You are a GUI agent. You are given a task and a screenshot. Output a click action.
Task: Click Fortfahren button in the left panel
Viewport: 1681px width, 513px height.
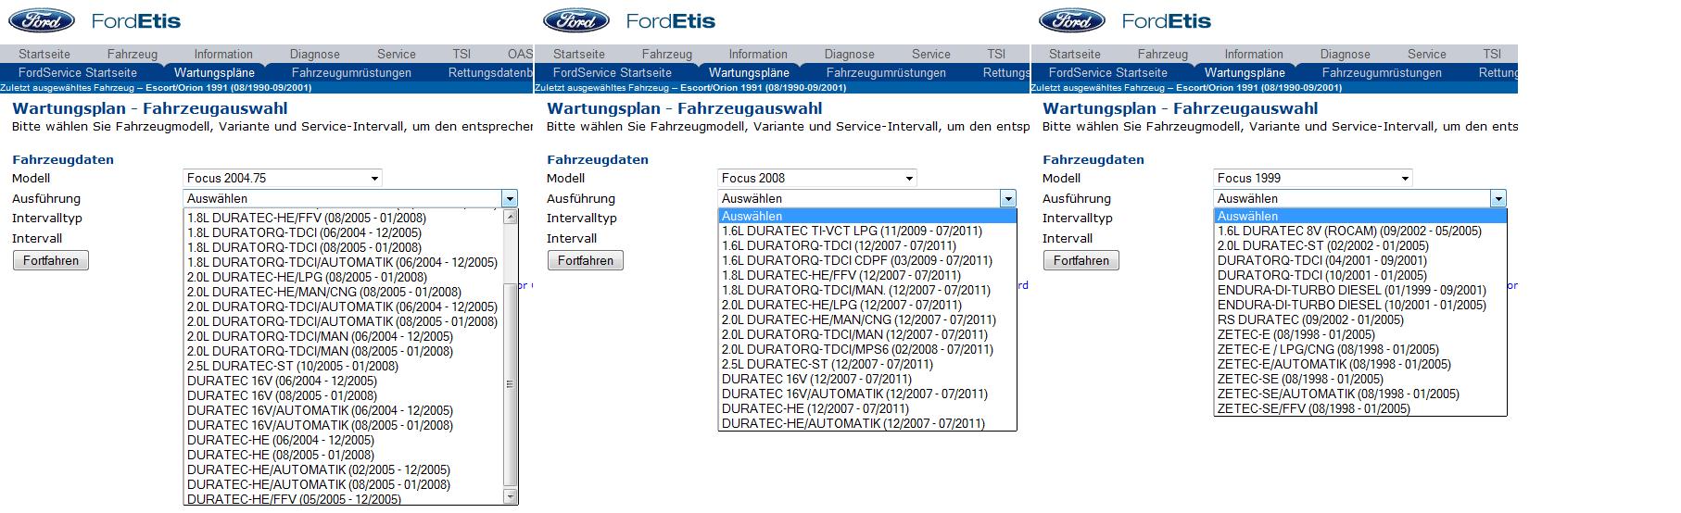(x=51, y=260)
